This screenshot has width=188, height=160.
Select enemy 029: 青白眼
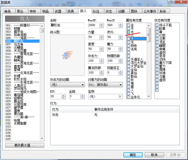pos(22,114)
